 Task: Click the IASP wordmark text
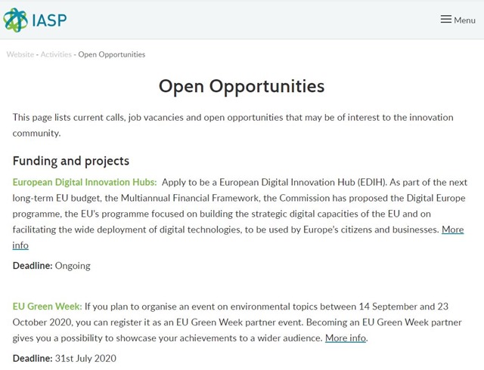(x=49, y=20)
